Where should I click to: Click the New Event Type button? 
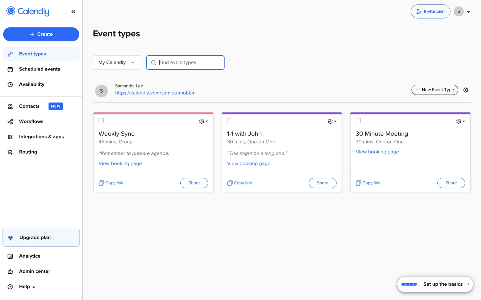(x=435, y=90)
